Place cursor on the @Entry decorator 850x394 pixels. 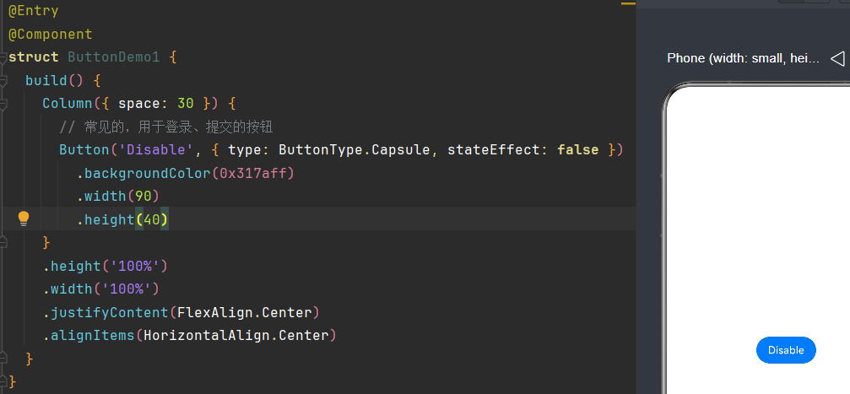(x=34, y=11)
